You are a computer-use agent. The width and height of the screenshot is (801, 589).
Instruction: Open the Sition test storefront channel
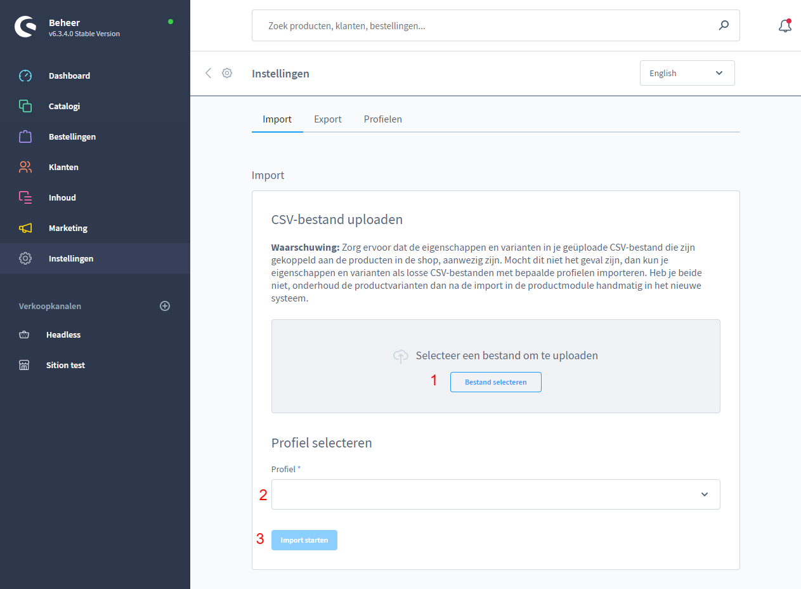tap(65, 365)
